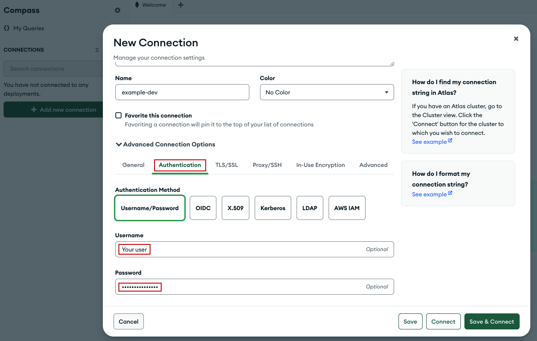Viewport: 537px width, 341px height.
Task: Collapse the Connections panel with its icon
Action: click(x=97, y=50)
